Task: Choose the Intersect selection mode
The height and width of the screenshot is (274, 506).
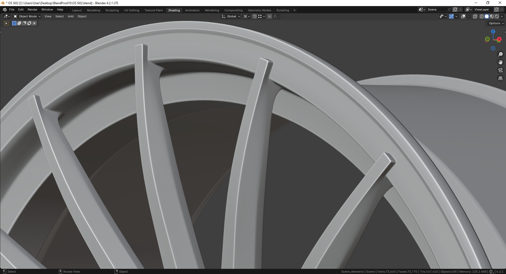Action: click(34, 23)
